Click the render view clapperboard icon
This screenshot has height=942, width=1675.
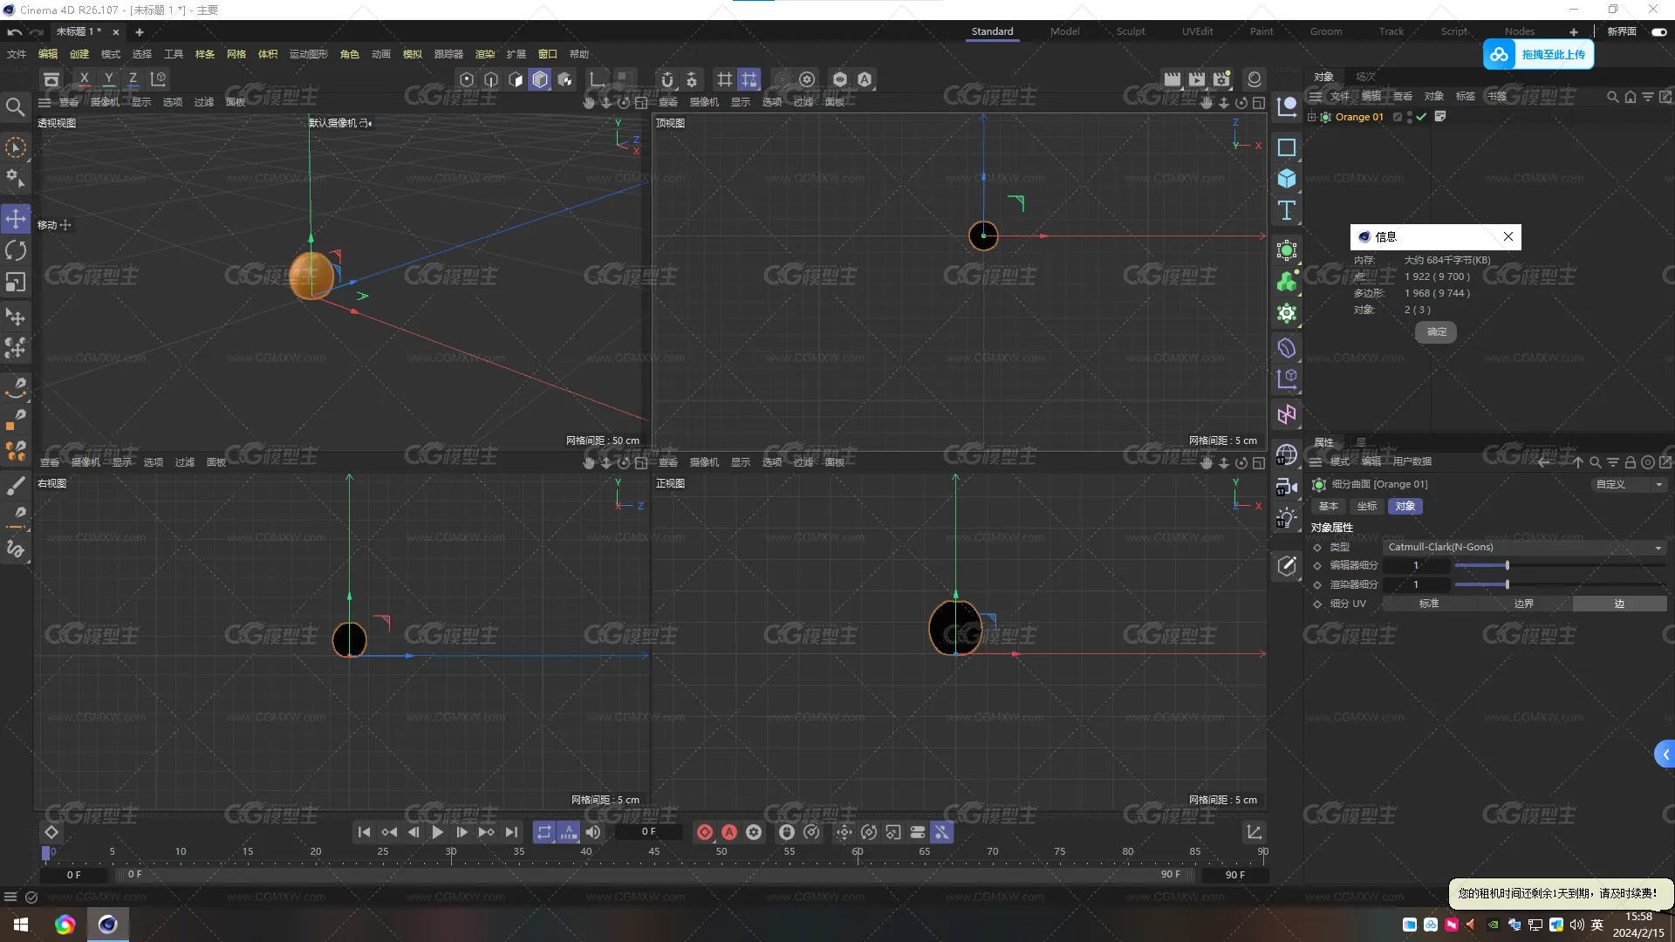pyautogui.click(x=1172, y=79)
